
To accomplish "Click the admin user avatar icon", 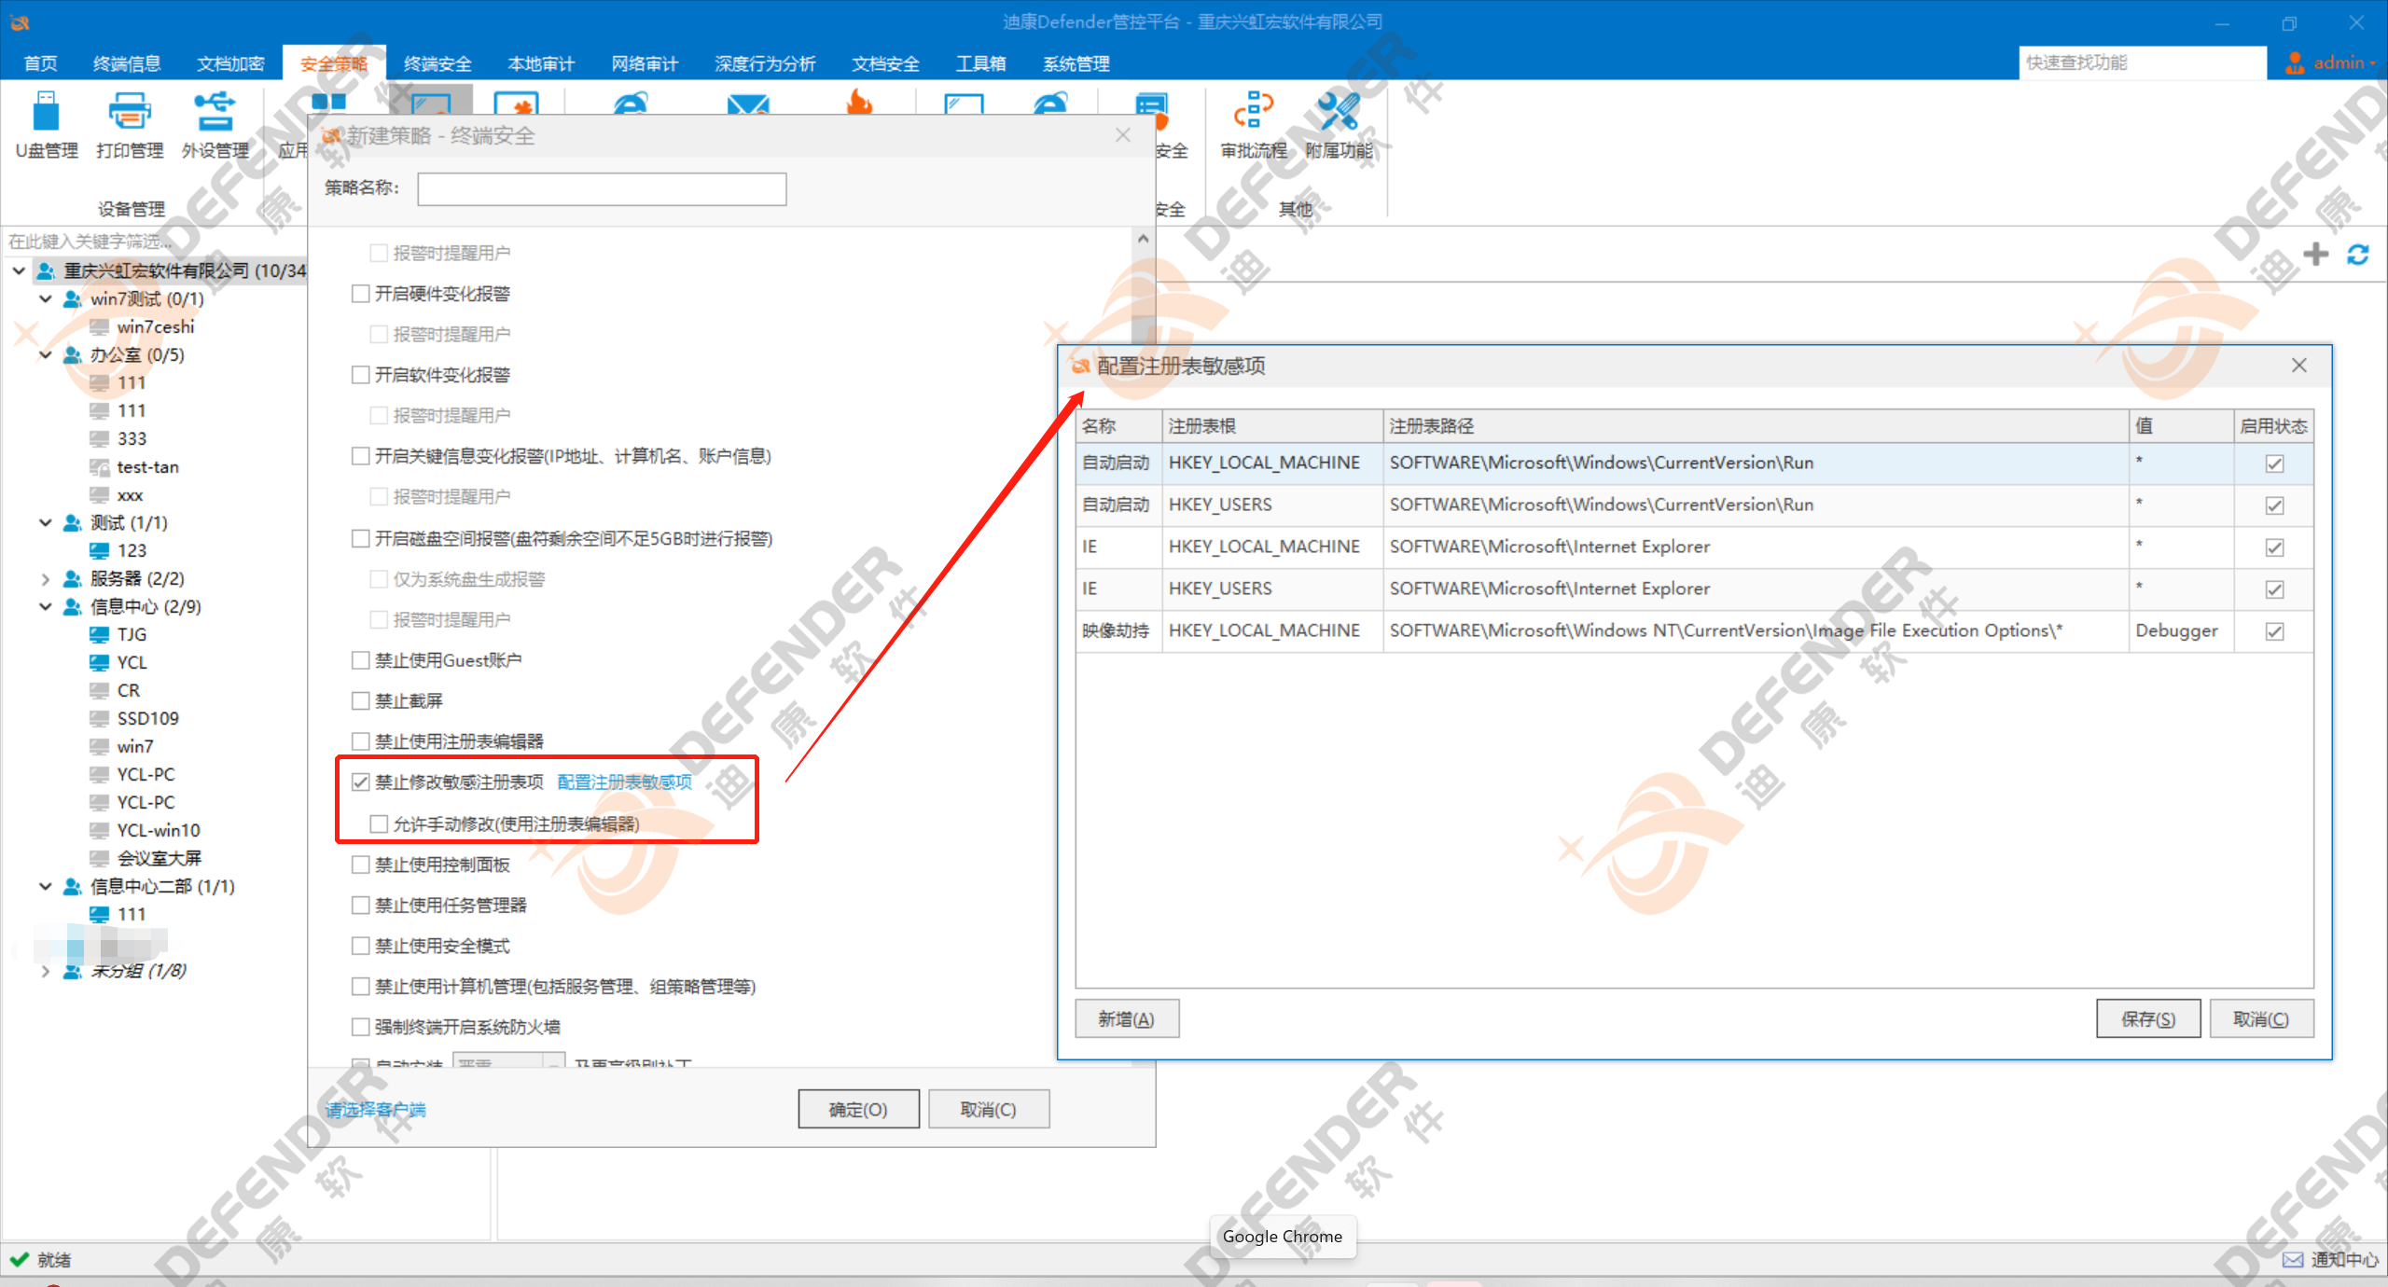I will pos(2295,62).
